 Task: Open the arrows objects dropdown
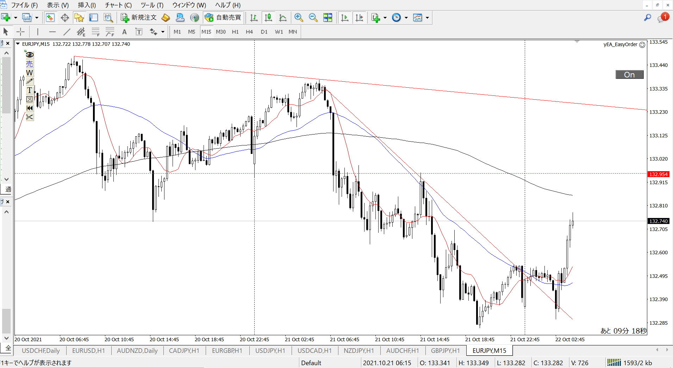click(x=163, y=32)
